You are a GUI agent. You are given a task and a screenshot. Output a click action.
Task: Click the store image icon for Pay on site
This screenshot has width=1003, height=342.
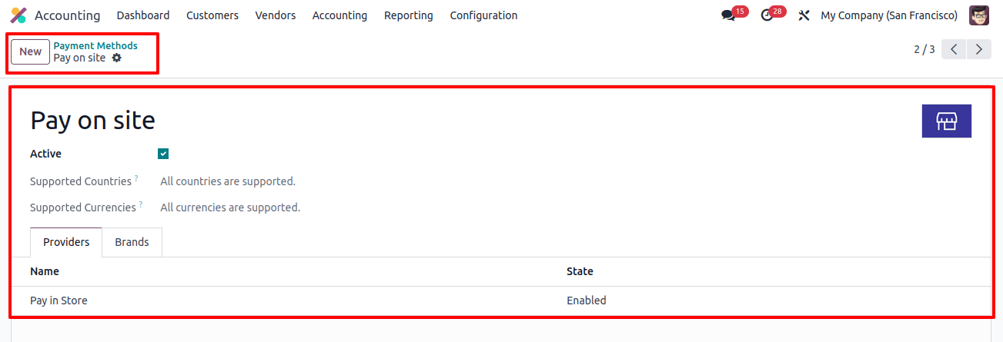tap(947, 121)
